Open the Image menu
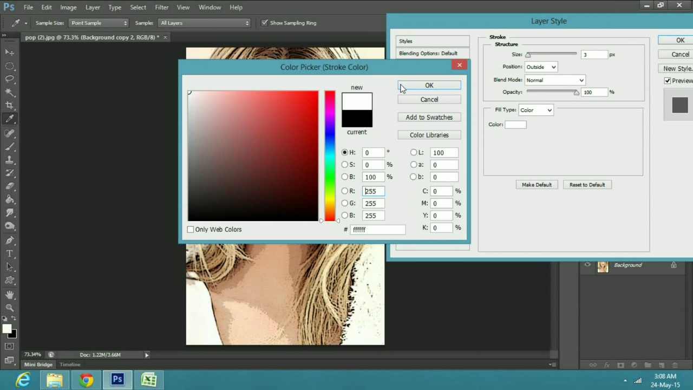693x390 pixels. (x=68, y=7)
